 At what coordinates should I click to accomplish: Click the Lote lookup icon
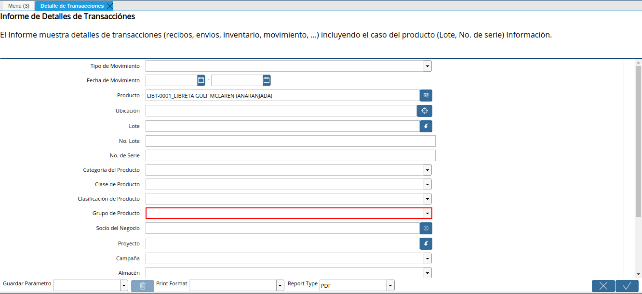point(426,127)
